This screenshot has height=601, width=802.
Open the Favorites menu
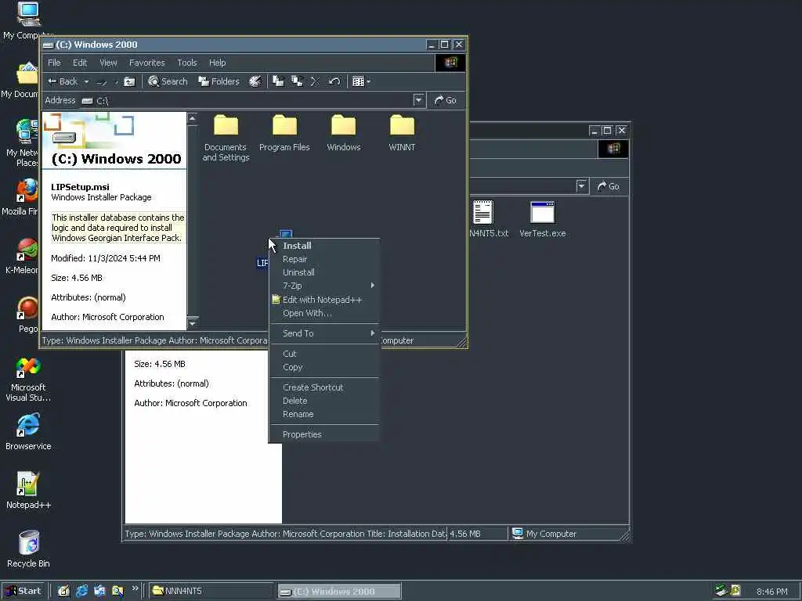pos(146,63)
